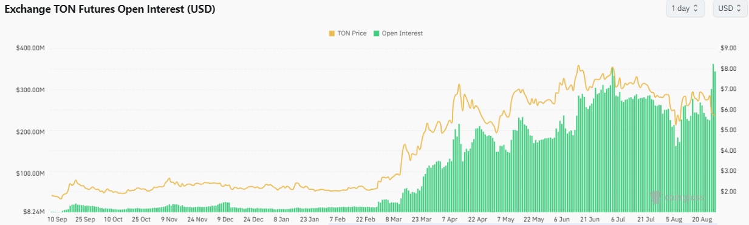Click the $9.00 right axis label
The image size is (749, 225).
pyautogui.click(x=728, y=48)
